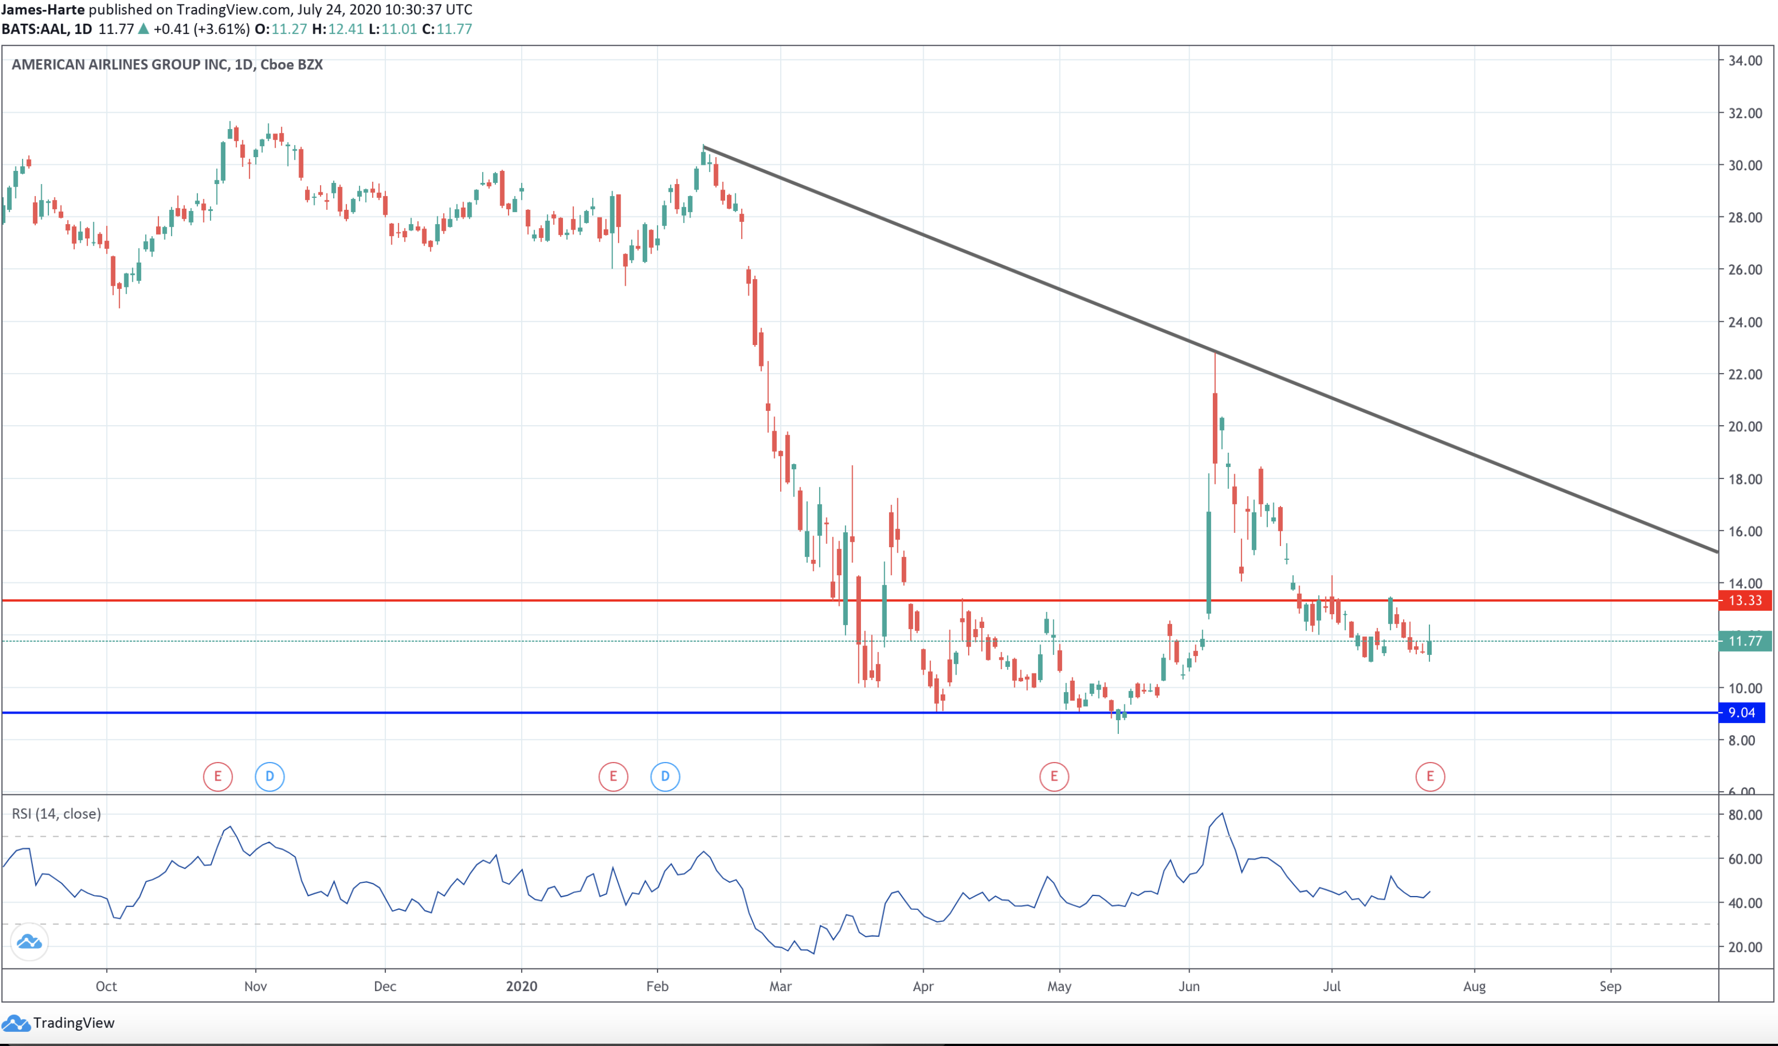Click the American Airlines Group chart title

[167, 65]
